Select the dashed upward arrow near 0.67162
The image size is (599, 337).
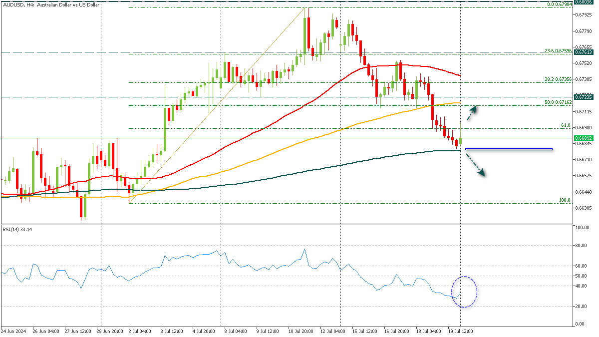point(473,113)
